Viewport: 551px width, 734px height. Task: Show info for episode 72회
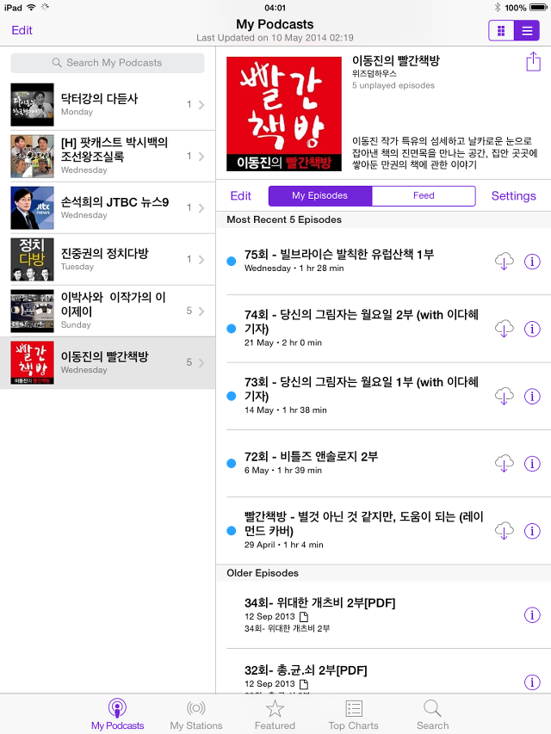tap(532, 464)
